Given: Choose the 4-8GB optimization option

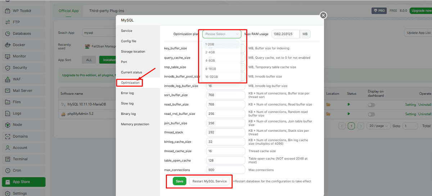Looking at the screenshot, I should point(210,60).
